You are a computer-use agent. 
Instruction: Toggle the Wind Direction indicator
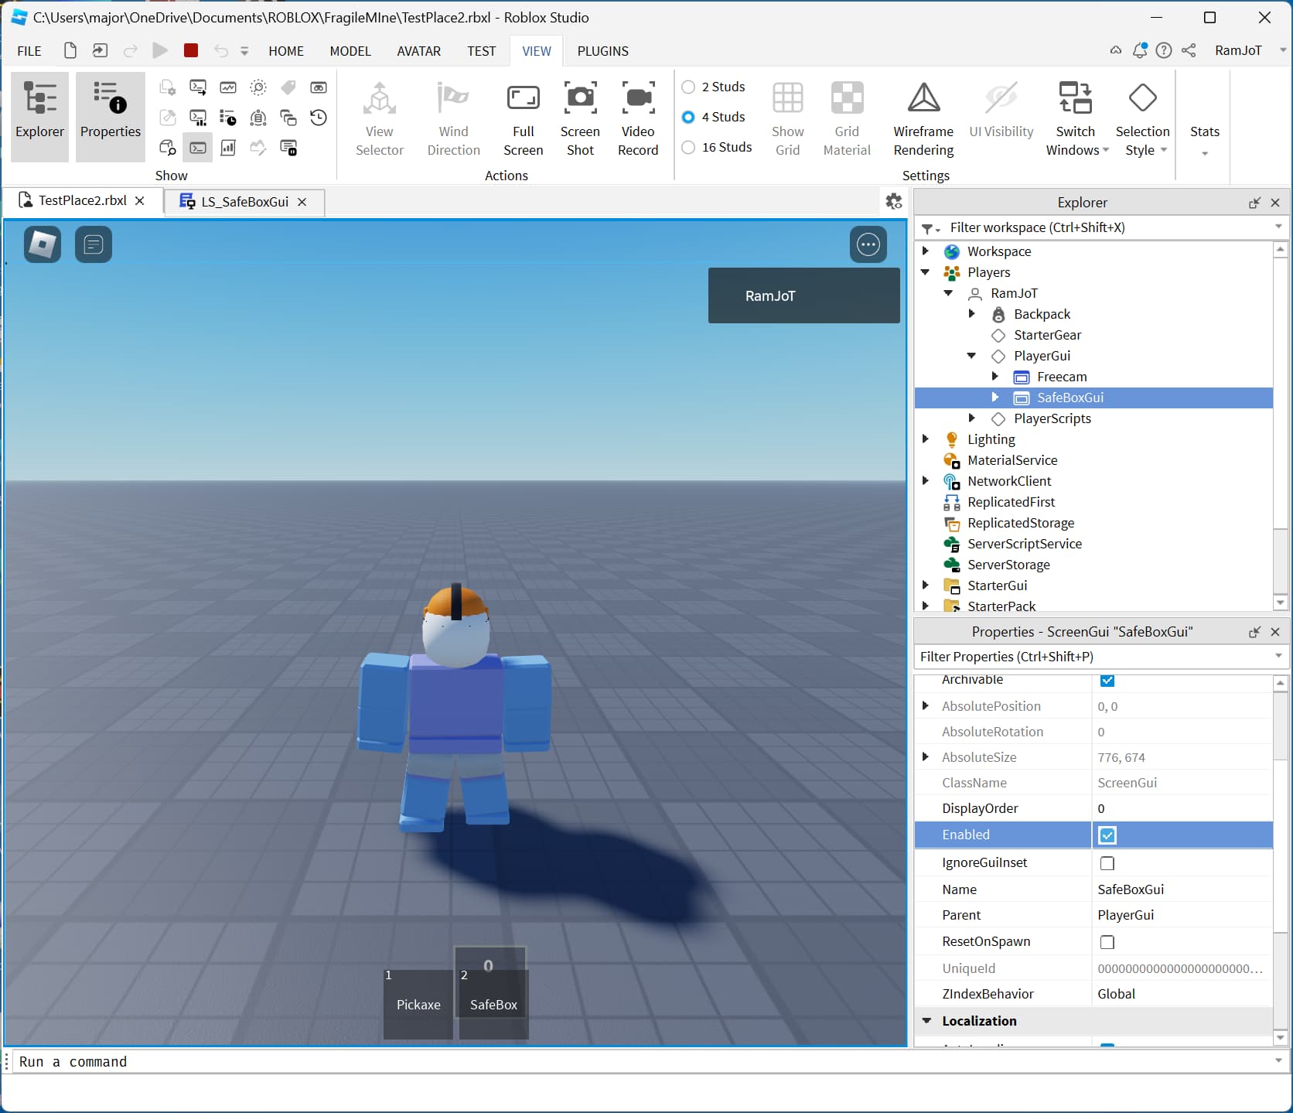tap(452, 116)
